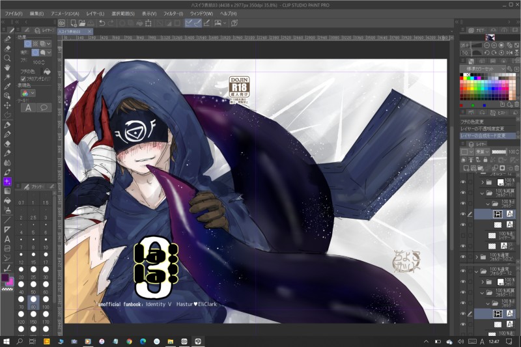521x347 pixels.
Task: Expand the フォルダー 5 のコピー folder
Action: pyautogui.click(x=477, y=257)
